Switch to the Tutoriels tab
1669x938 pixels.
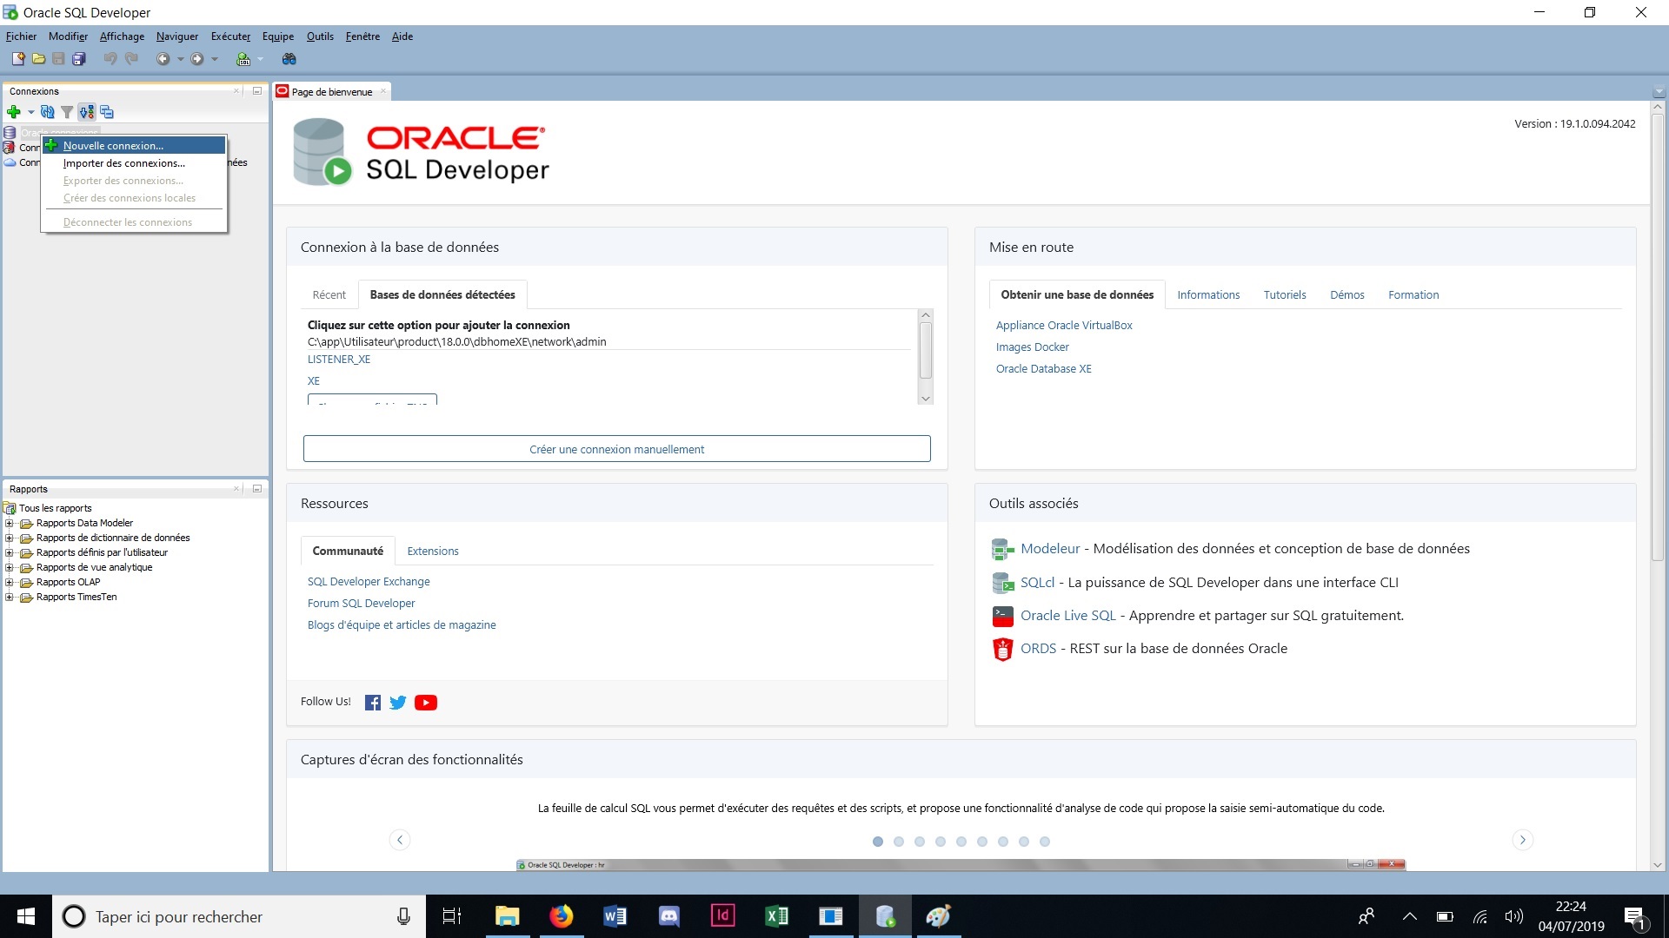[1285, 295]
